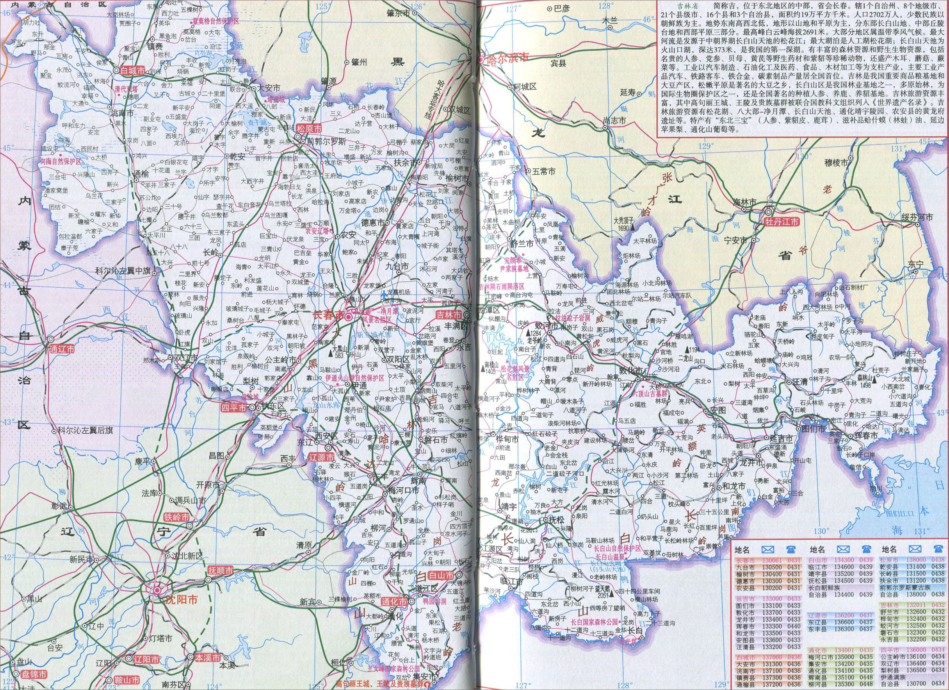Select the 四平市 136000 table header row
The width and height of the screenshot is (949, 690).
coord(912,649)
